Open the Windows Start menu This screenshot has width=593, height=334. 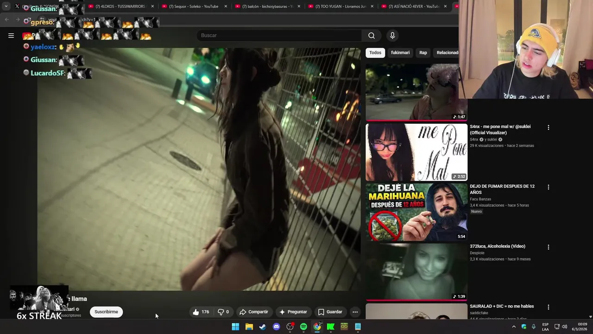[x=235, y=327]
